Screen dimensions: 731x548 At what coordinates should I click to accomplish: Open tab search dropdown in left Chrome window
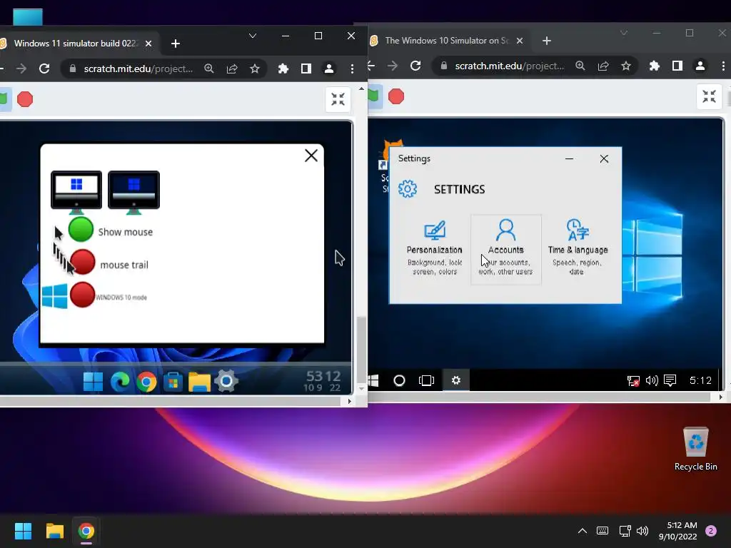pos(252,36)
